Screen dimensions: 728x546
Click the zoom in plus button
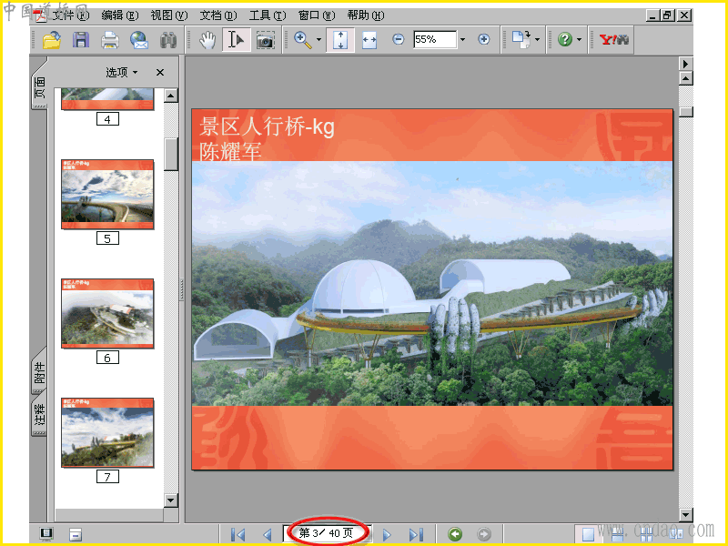[x=484, y=39]
